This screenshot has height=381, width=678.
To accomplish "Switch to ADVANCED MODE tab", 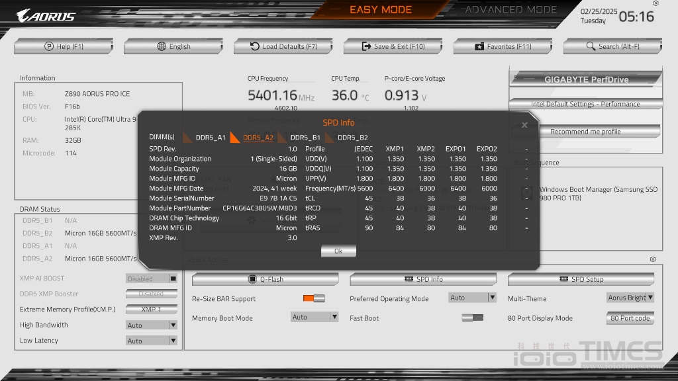I will pos(510,10).
